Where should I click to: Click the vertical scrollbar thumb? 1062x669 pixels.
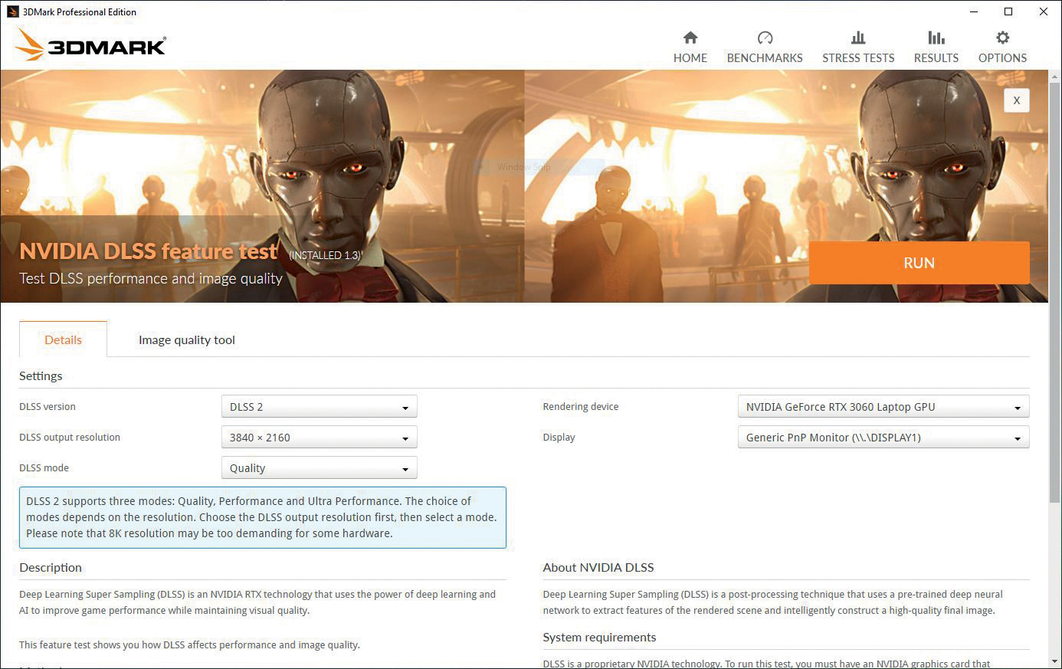(1055, 292)
